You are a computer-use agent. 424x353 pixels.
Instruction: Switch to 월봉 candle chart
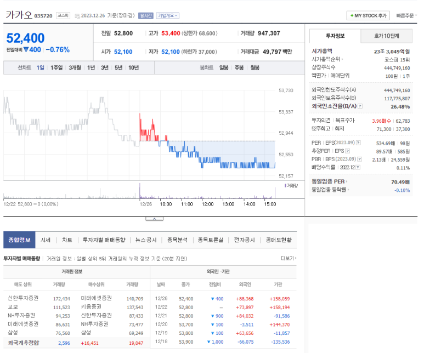point(255,67)
